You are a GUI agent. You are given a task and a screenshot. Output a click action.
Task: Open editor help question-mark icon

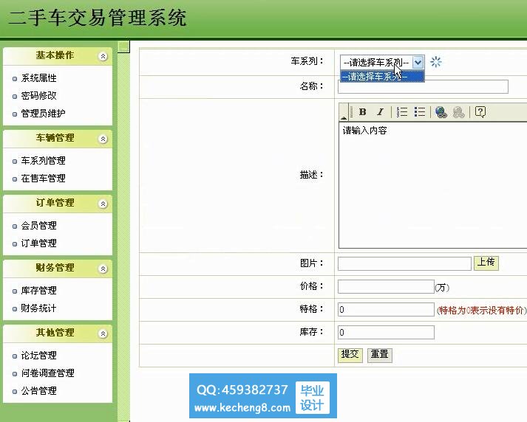pyautogui.click(x=480, y=111)
